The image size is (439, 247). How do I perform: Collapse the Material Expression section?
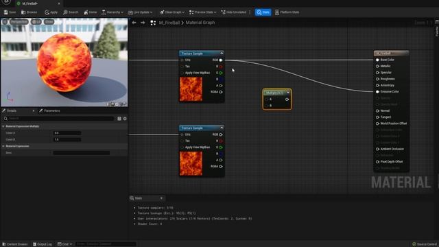pos(3,146)
